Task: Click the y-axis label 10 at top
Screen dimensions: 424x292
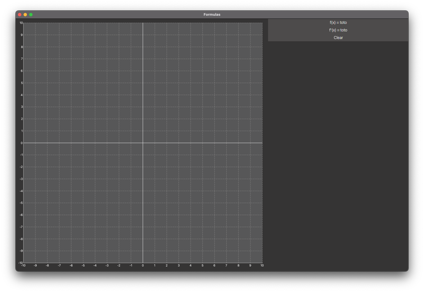Action: click(x=21, y=23)
